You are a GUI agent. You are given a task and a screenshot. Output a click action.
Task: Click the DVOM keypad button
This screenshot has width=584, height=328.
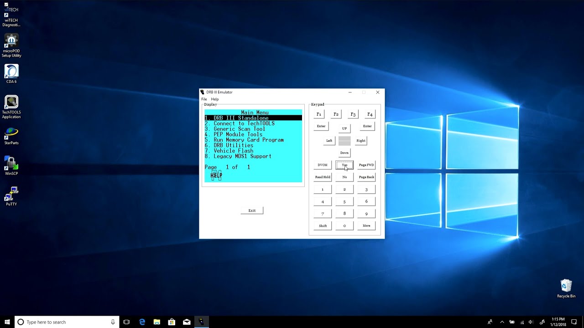[323, 165]
